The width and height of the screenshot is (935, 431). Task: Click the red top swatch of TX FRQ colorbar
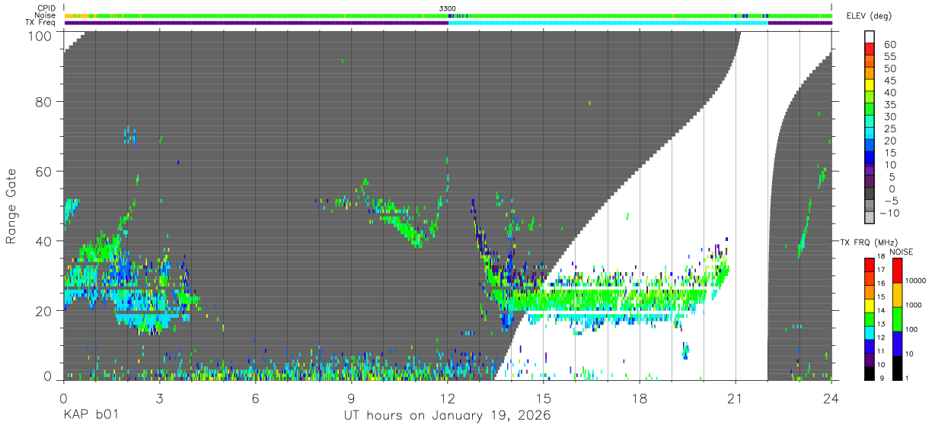point(869,265)
